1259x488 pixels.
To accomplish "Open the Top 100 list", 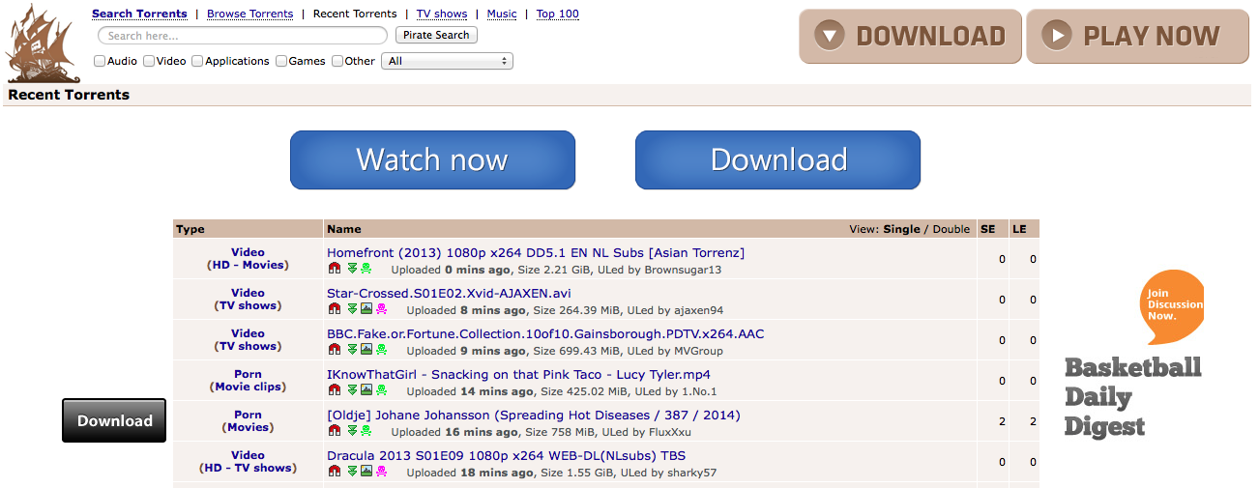I will point(558,14).
